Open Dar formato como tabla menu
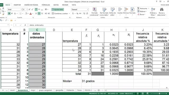The height and width of the screenshot is (95, 169). pos(104,12)
